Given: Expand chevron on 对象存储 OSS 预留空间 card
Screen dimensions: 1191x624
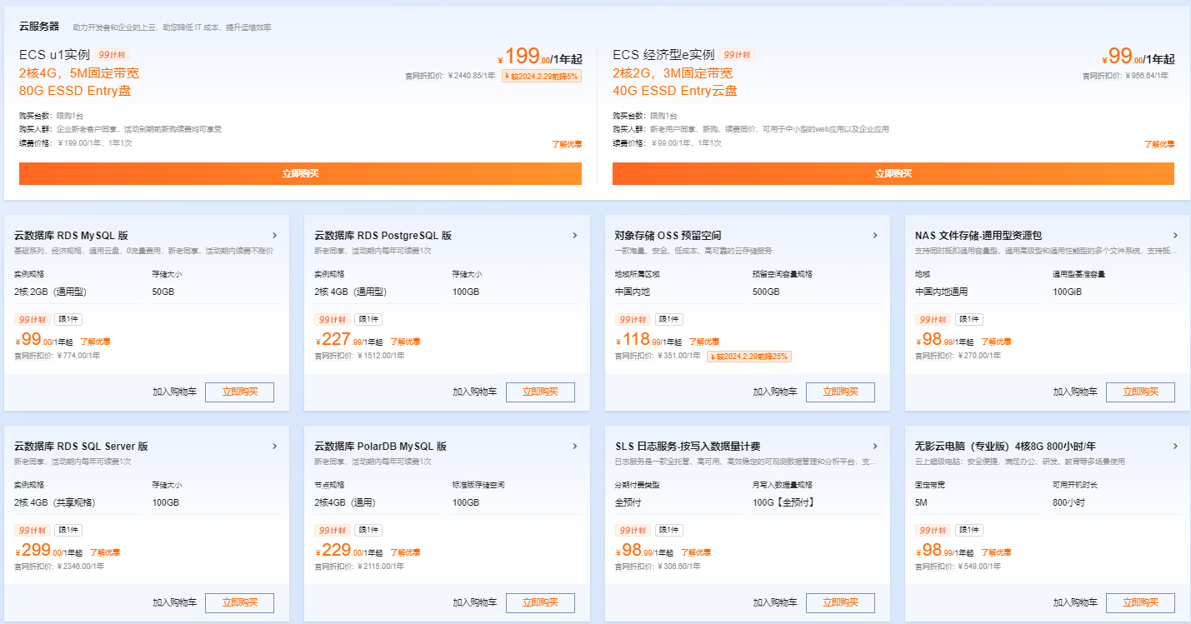Looking at the screenshot, I should (875, 236).
